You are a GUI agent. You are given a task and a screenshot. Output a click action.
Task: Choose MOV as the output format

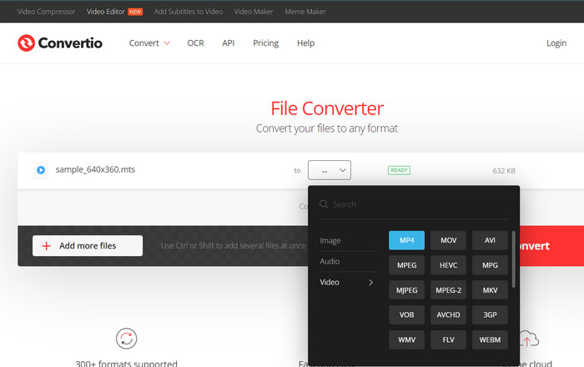pyautogui.click(x=449, y=240)
